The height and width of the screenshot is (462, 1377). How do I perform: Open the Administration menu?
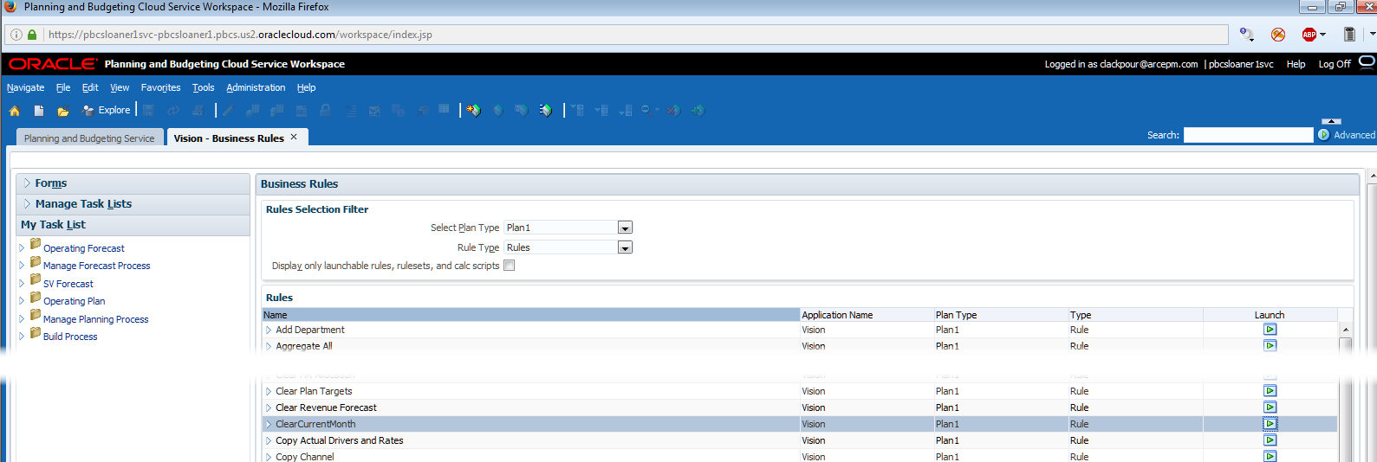[256, 87]
